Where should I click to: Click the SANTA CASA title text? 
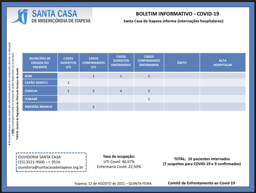coord(54,14)
